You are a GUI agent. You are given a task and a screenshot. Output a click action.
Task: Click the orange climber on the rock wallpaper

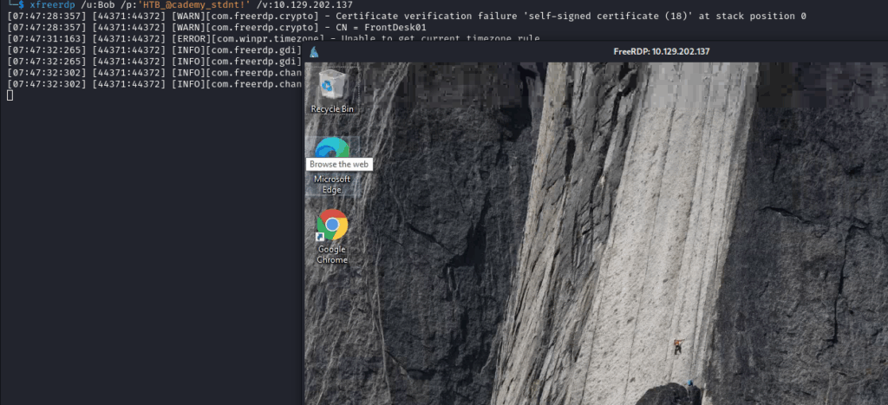[x=677, y=346]
